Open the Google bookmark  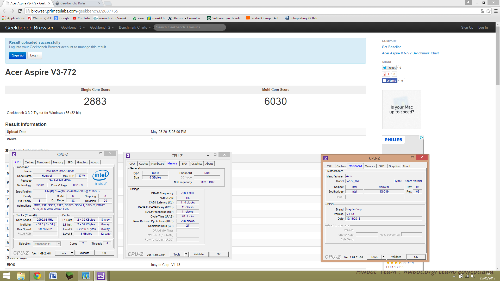pyautogui.click(x=62, y=18)
